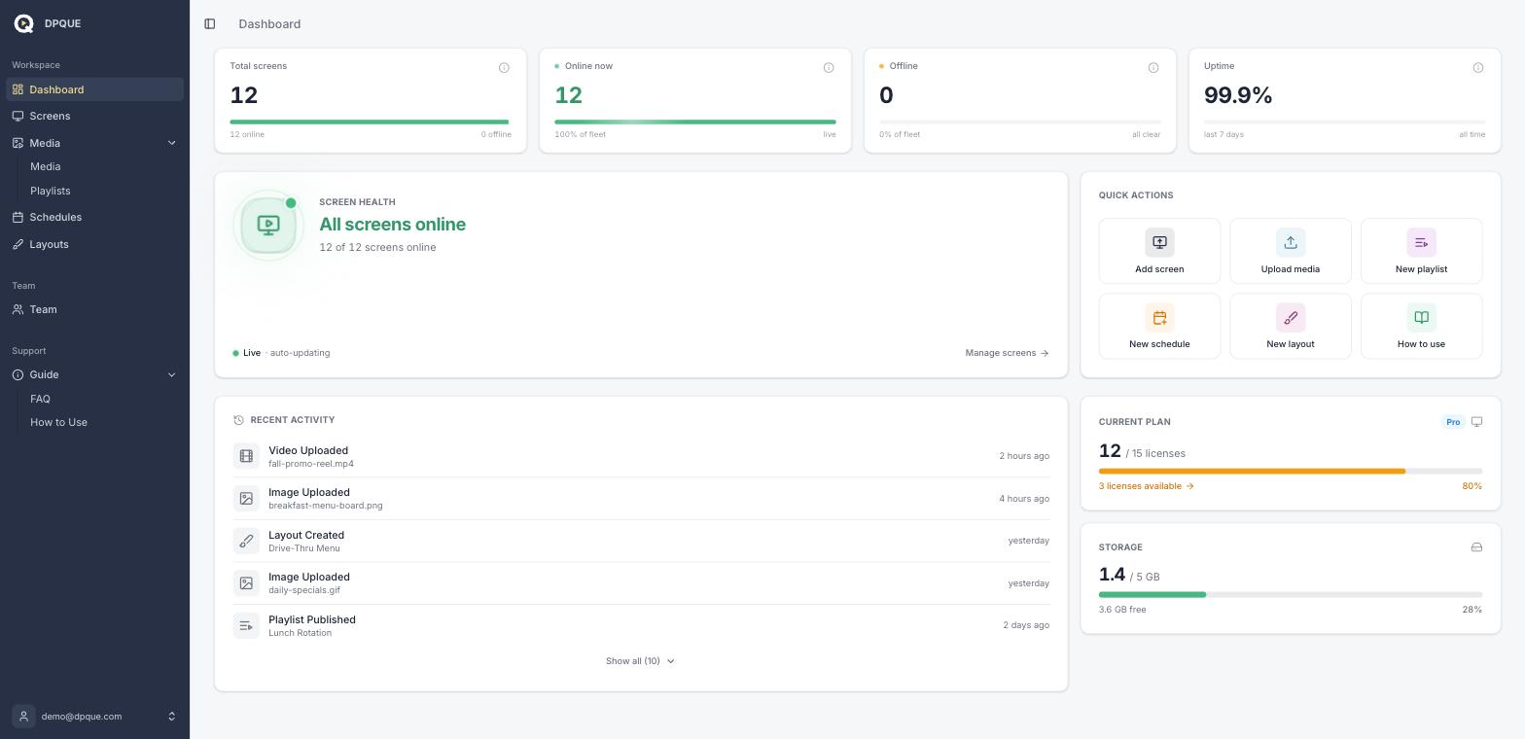Select the New layout brush icon
The height and width of the screenshot is (739, 1525).
[x=1291, y=317]
